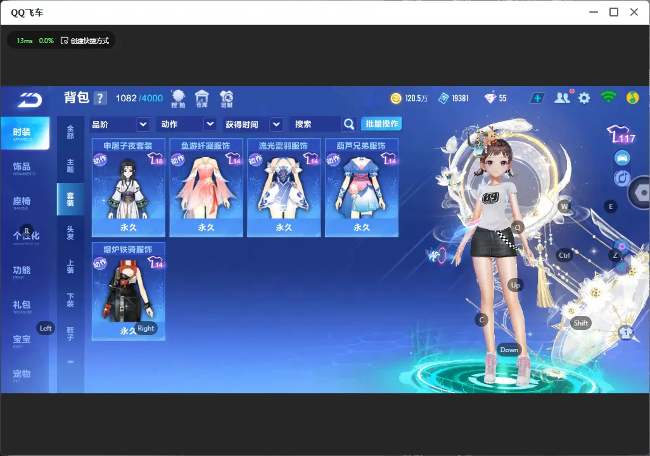Click 动作 badge on 申屠子夜套装
This screenshot has width=650, height=456.
100,160
